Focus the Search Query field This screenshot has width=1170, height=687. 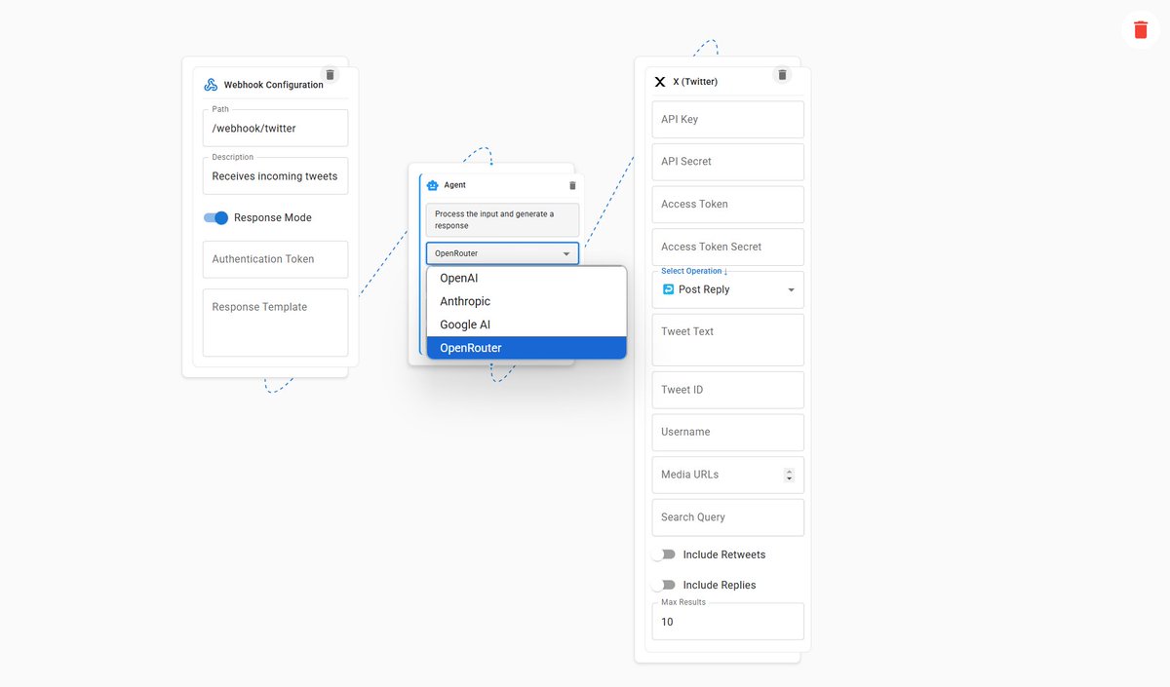(x=727, y=517)
